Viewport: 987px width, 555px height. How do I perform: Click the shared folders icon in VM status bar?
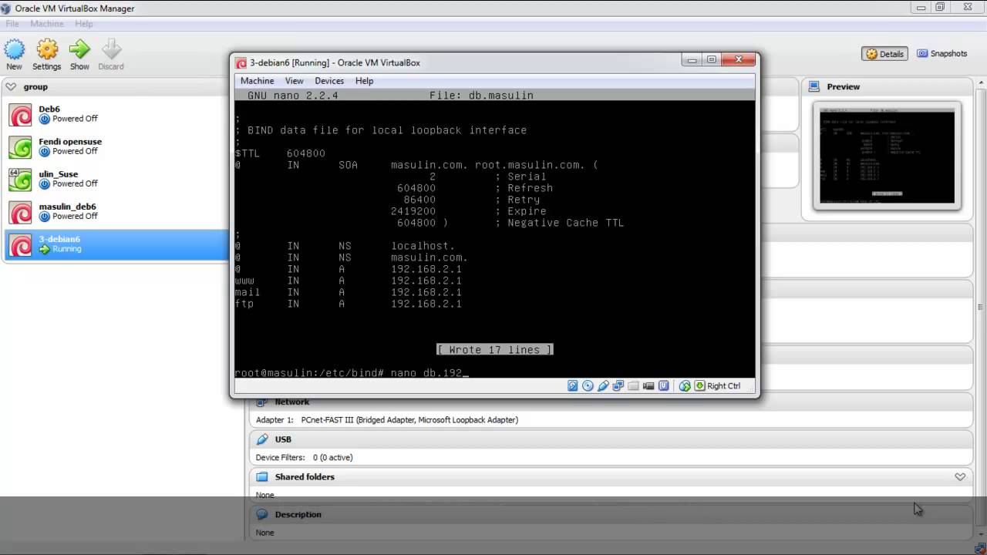[633, 386]
